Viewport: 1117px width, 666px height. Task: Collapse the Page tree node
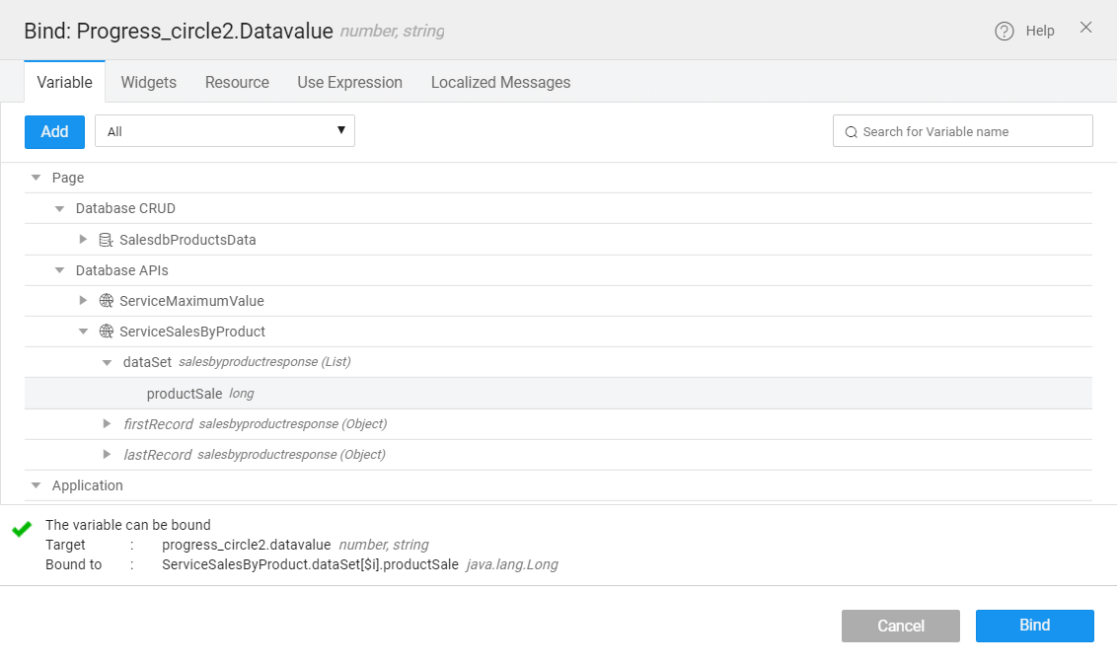coord(37,179)
